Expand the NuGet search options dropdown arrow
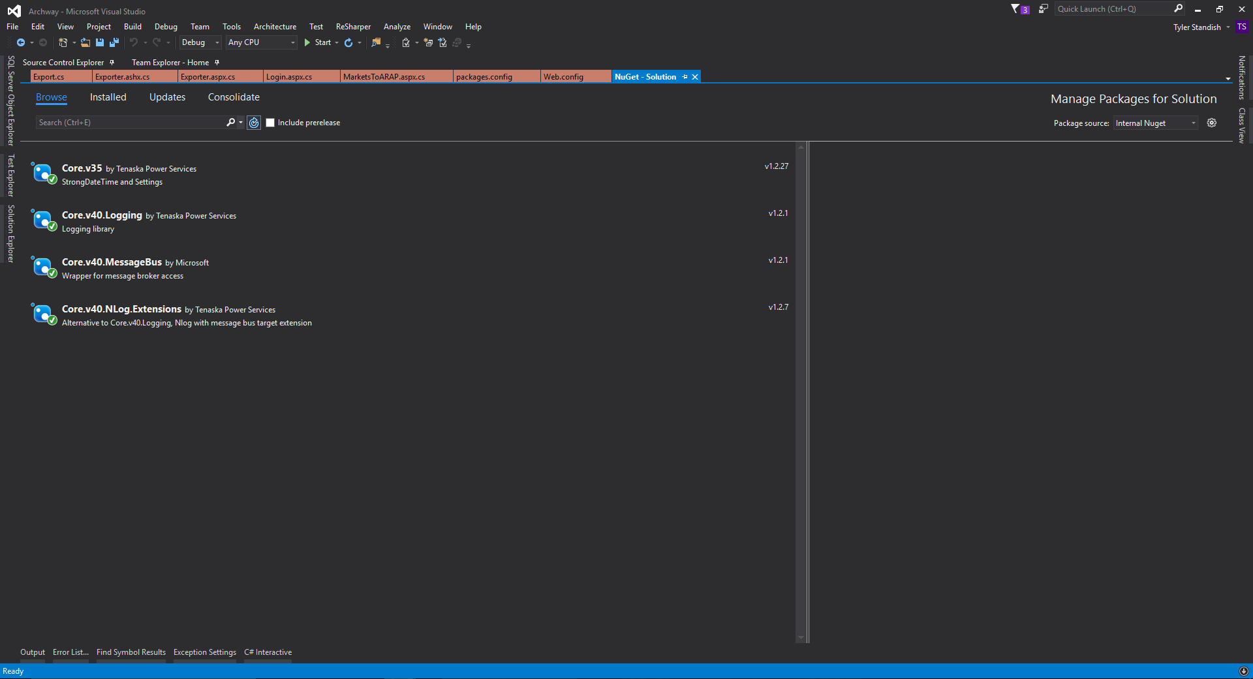 (x=241, y=123)
